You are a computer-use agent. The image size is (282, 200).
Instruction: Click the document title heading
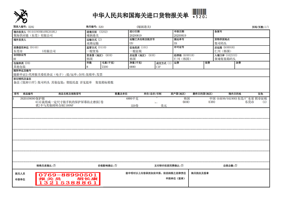point(140,15)
